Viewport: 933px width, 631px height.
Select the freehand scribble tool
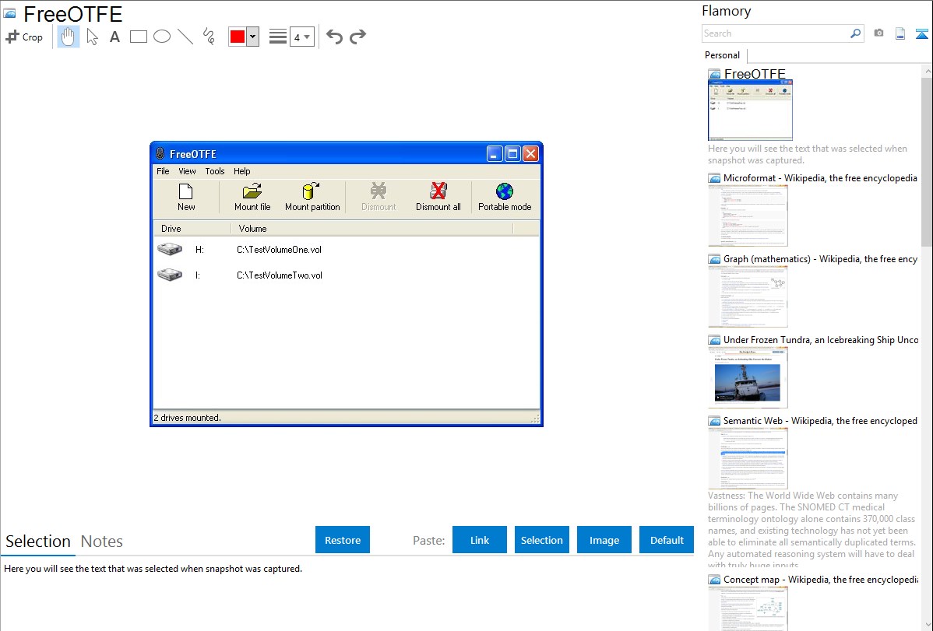209,37
